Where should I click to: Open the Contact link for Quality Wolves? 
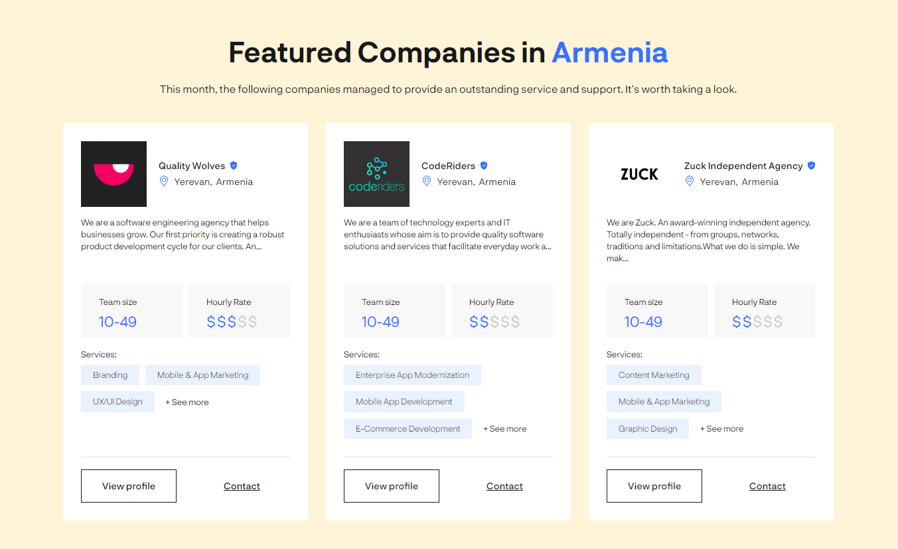[x=242, y=485]
